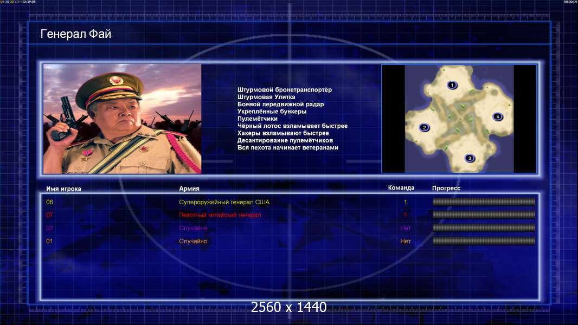
Task: Click start position marker 4 on map
Action: (x=498, y=116)
